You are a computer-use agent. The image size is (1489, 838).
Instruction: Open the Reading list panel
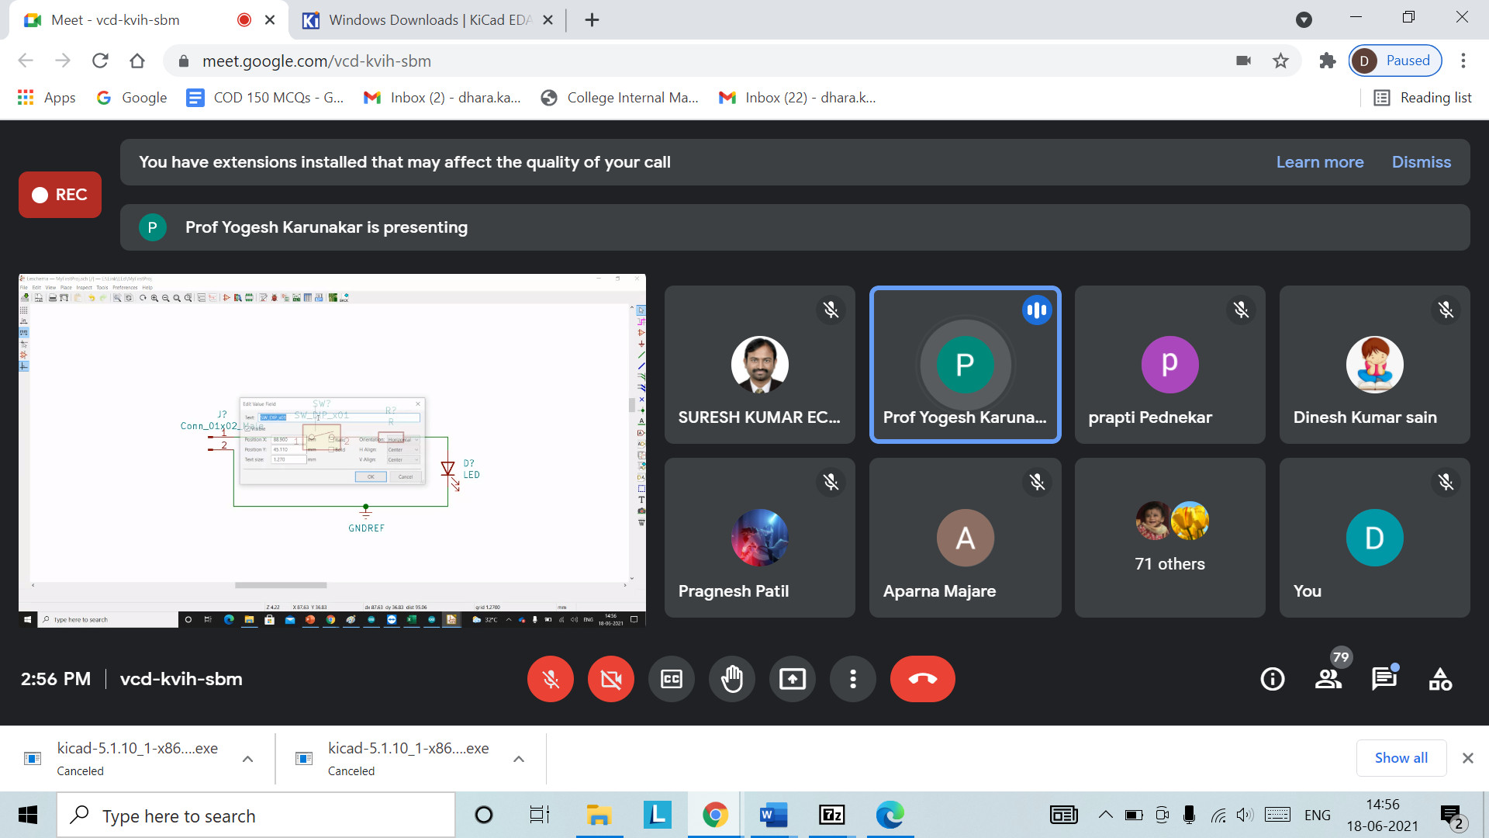[1423, 98]
